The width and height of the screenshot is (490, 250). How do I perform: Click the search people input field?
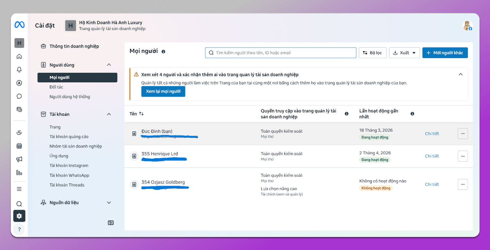click(281, 53)
